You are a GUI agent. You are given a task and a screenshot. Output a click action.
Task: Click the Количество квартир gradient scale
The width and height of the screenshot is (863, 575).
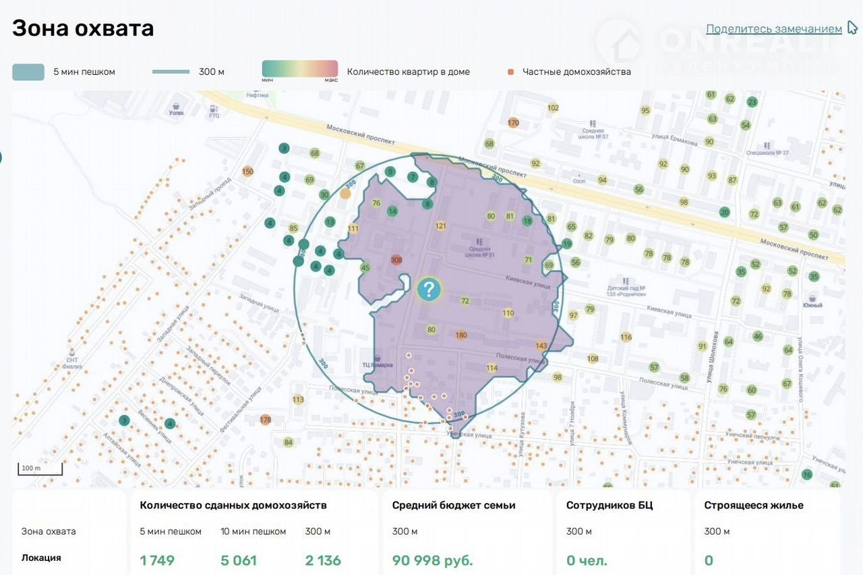tap(299, 69)
